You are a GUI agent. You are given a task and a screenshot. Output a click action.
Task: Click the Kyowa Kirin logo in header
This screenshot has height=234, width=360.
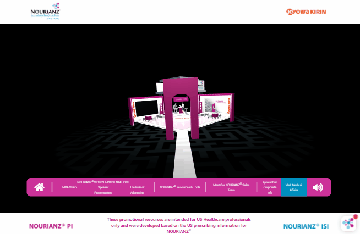[306, 12]
